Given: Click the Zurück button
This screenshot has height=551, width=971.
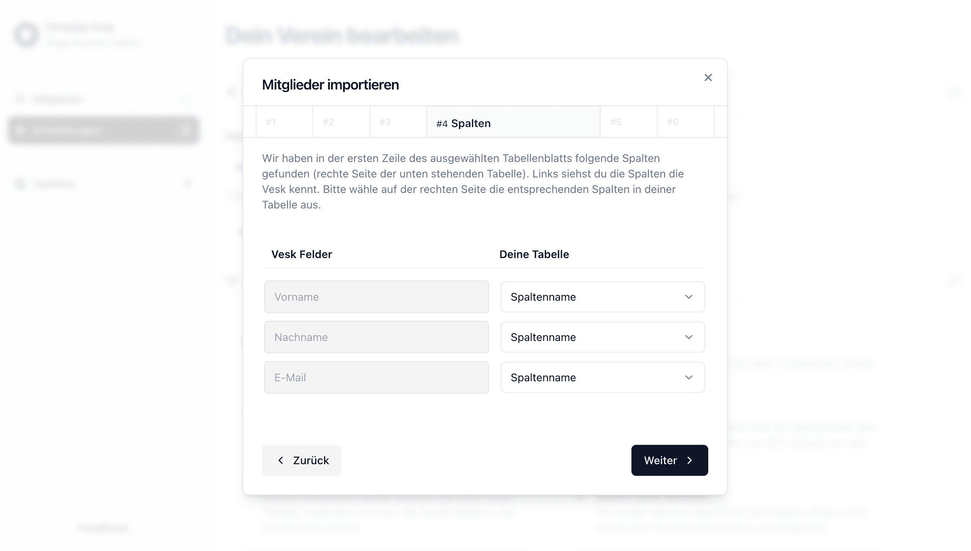Looking at the screenshot, I should coord(302,460).
